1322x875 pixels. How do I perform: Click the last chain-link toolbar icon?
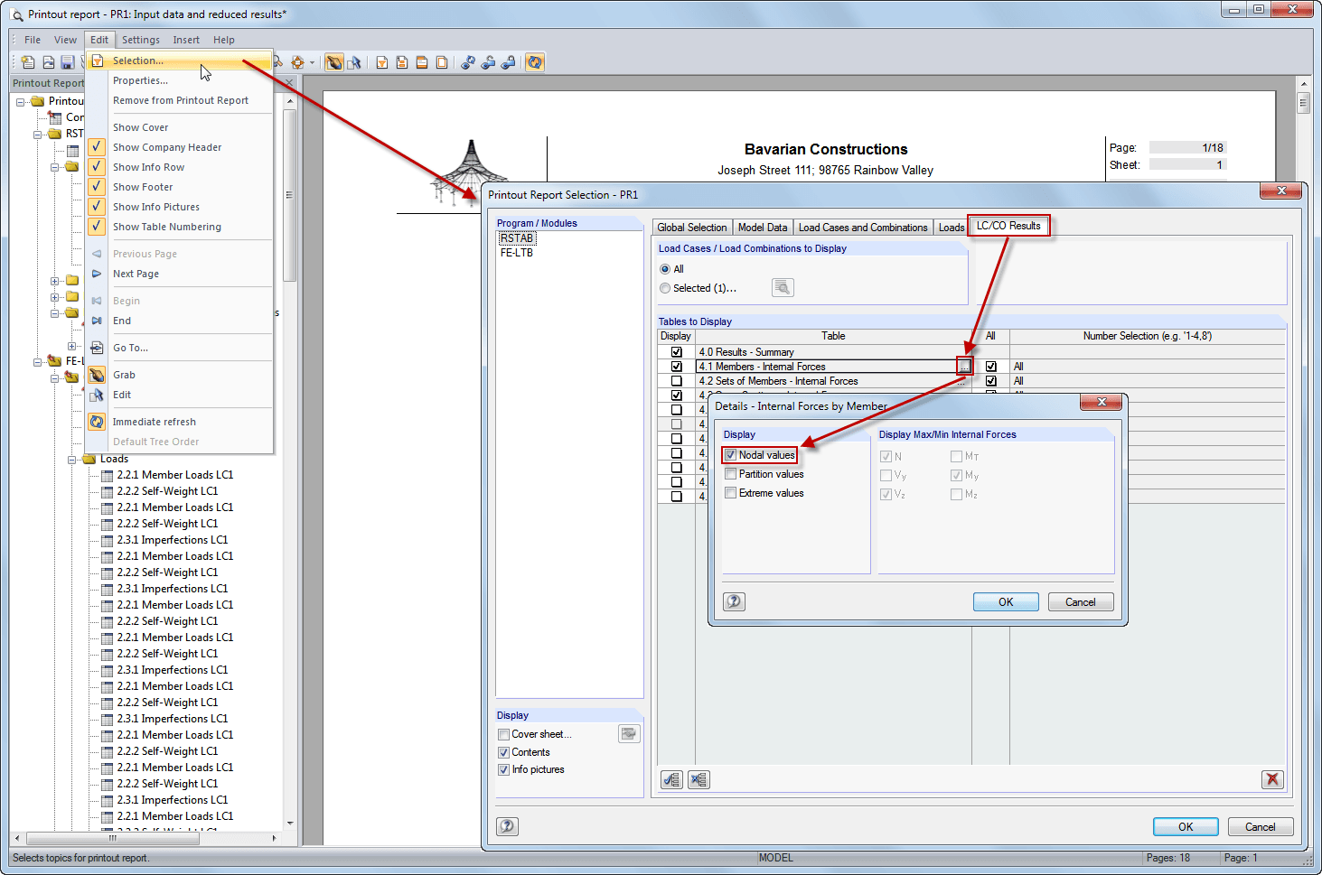tap(509, 62)
